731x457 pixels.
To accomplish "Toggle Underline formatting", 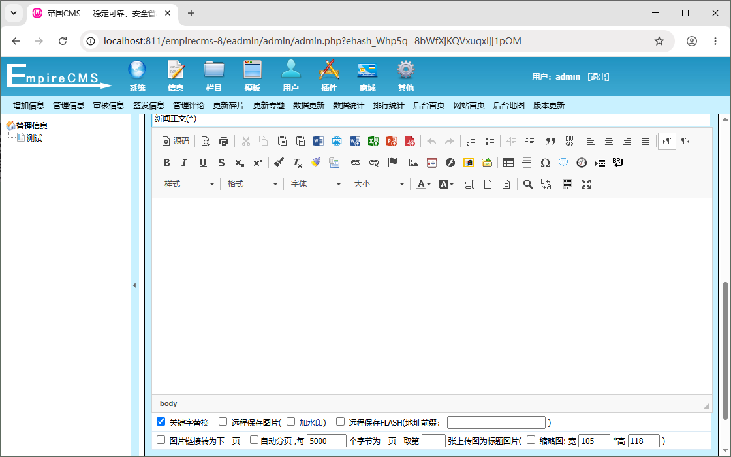I will tap(203, 163).
